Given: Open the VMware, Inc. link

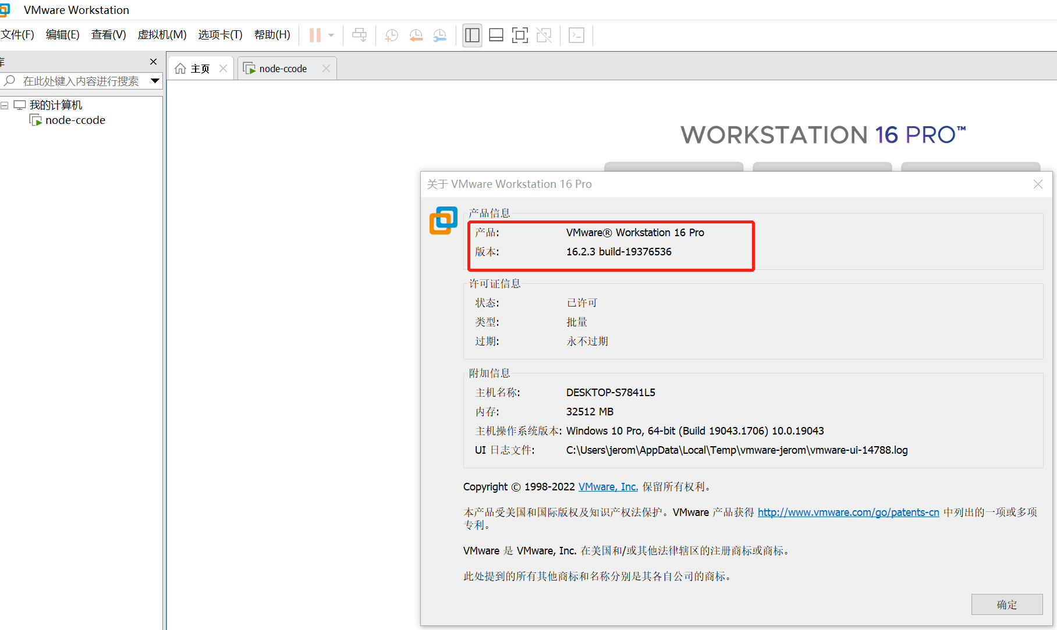Looking at the screenshot, I should tap(608, 487).
